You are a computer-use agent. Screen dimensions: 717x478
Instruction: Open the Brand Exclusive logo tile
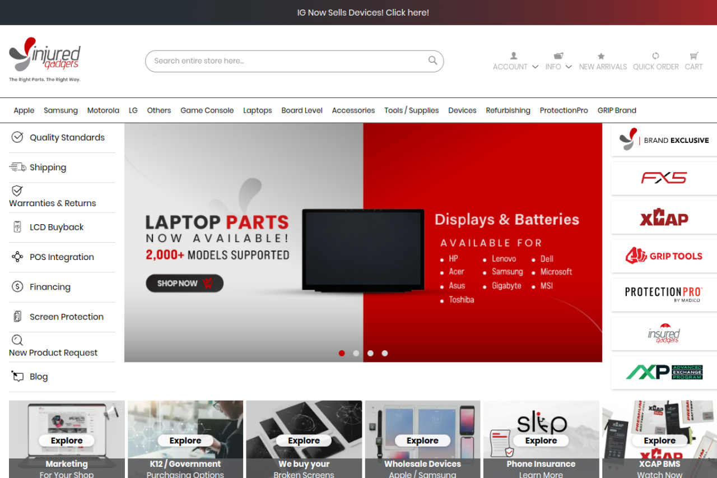click(x=664, y=140)
